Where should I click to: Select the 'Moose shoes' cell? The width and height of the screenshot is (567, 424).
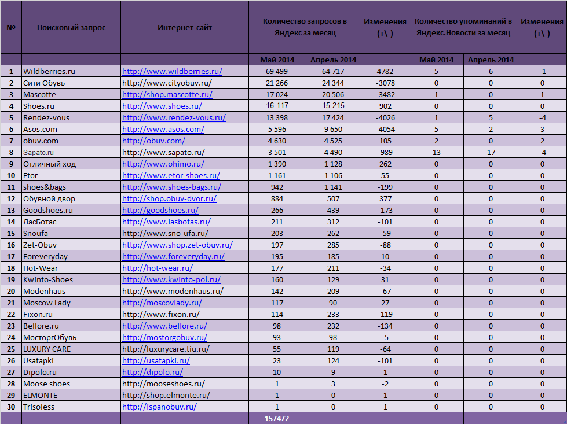[71, 384]
